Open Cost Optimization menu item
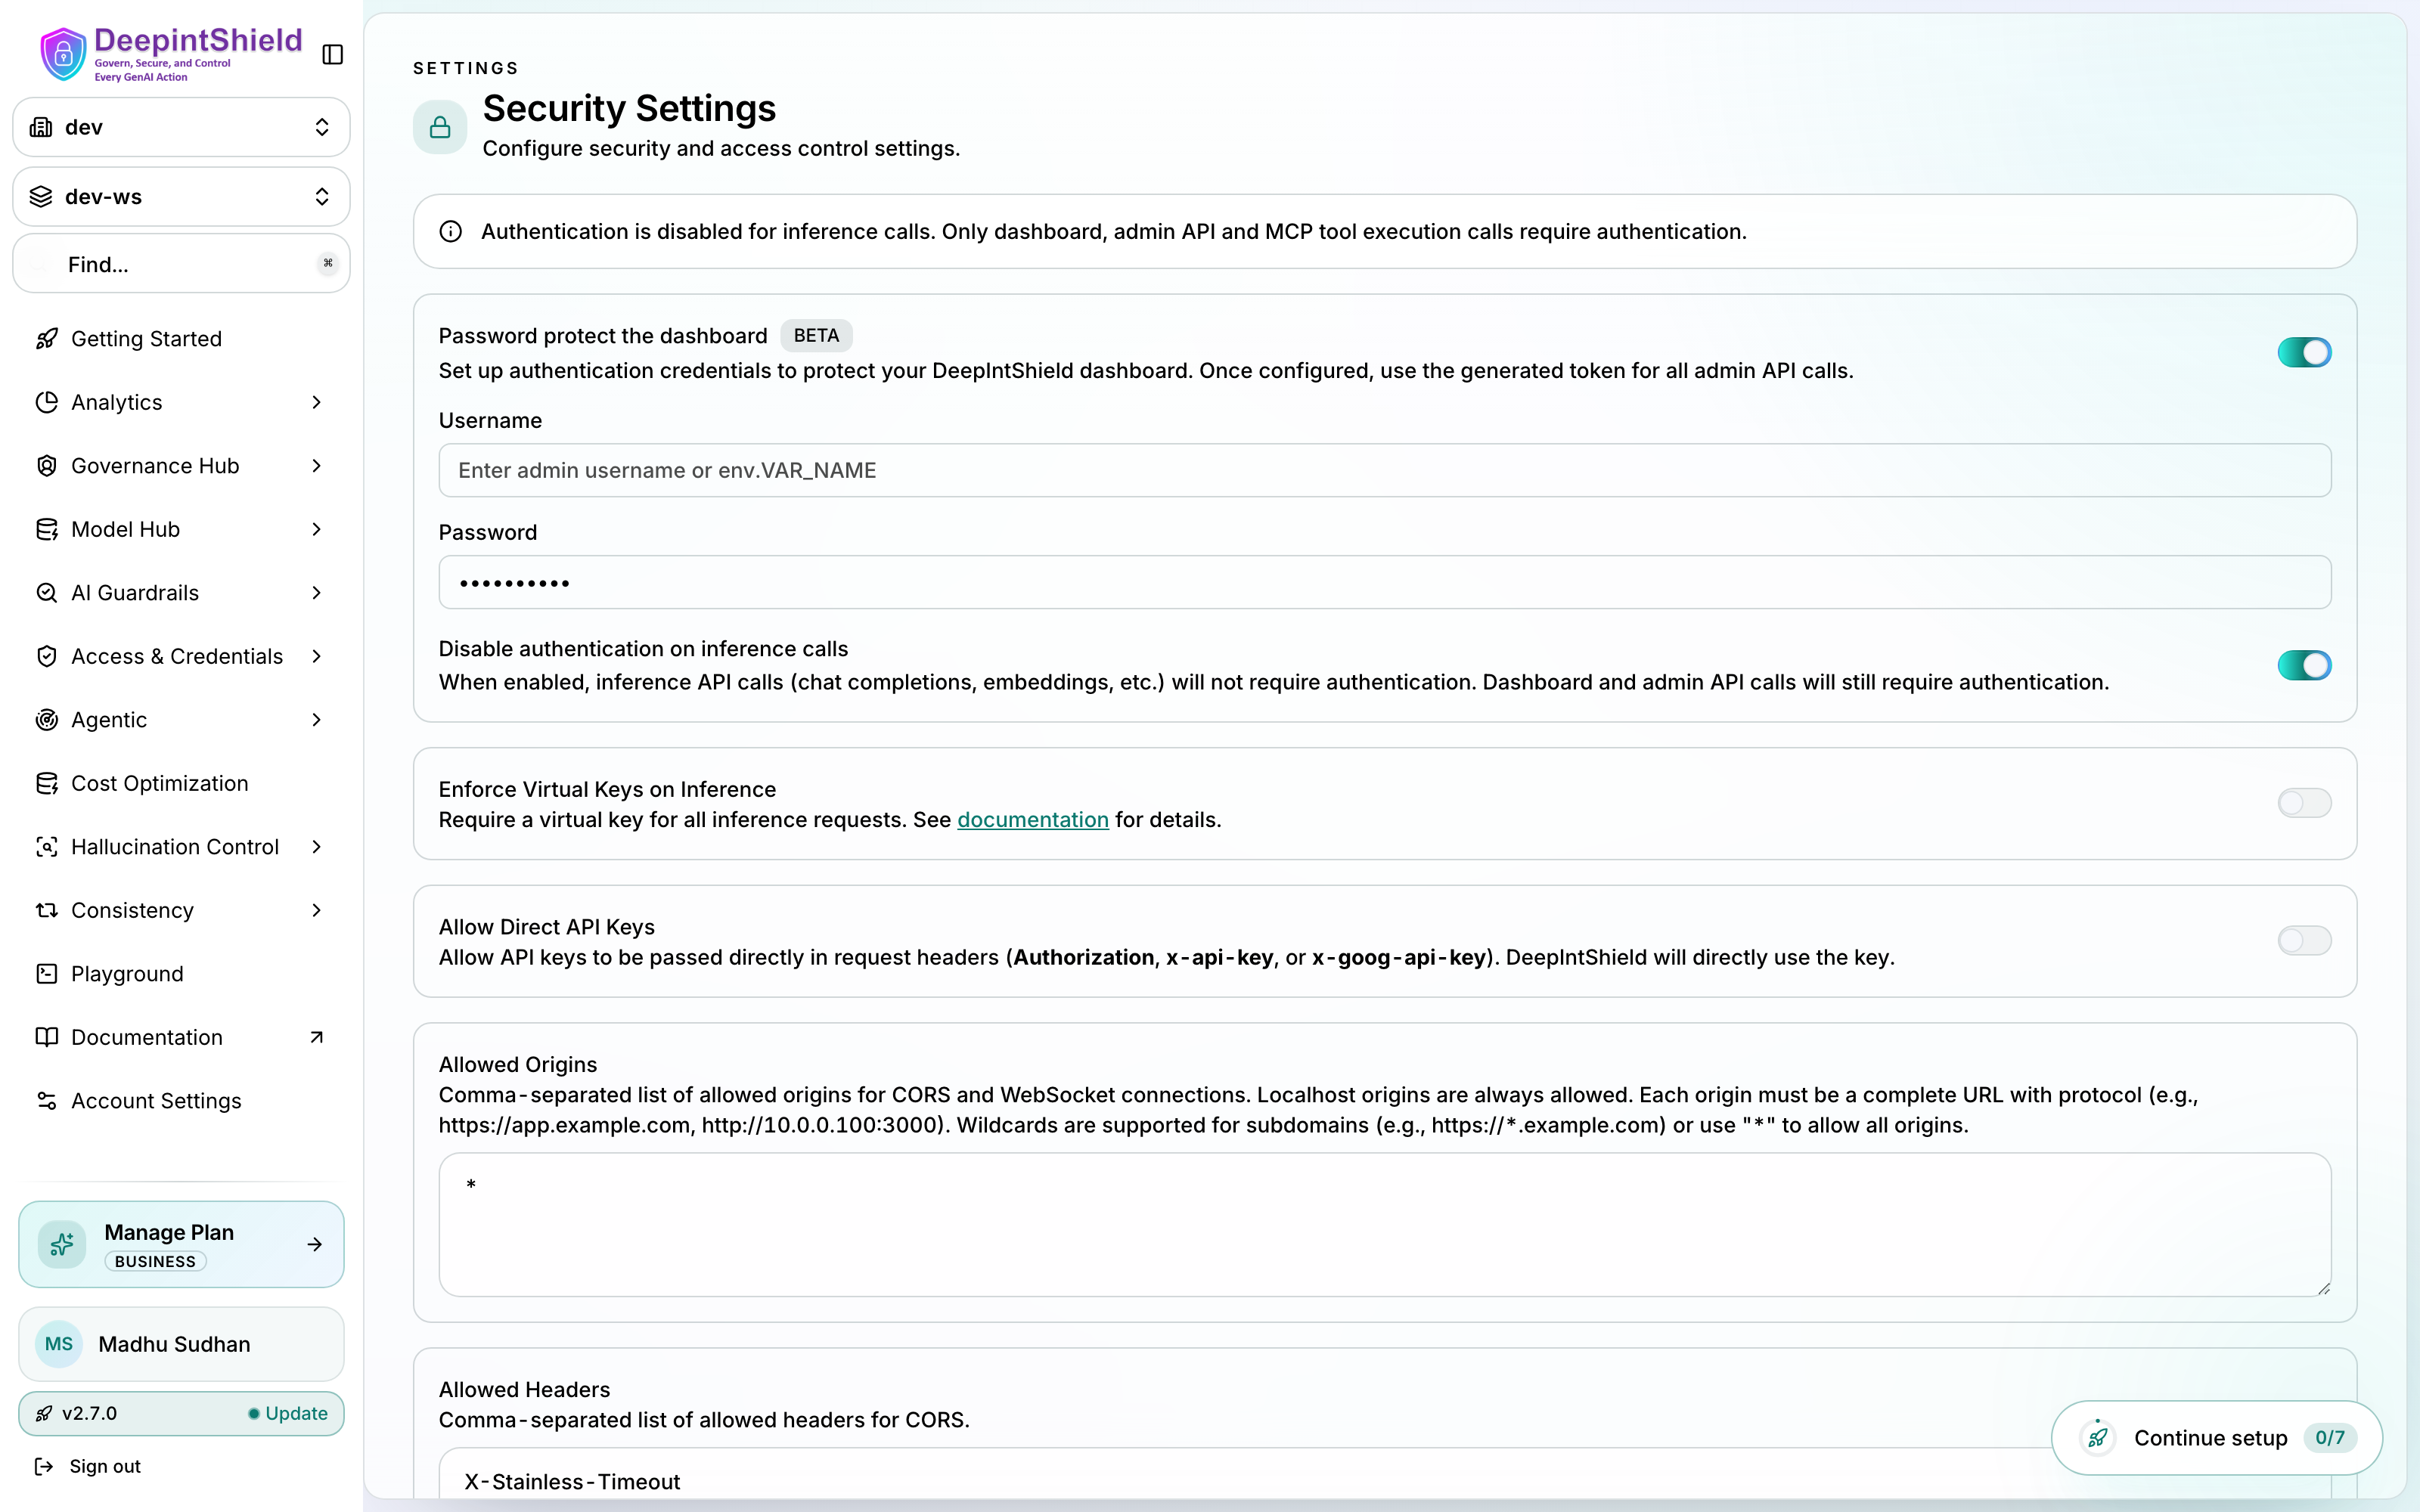 click(x=181, y=784)
